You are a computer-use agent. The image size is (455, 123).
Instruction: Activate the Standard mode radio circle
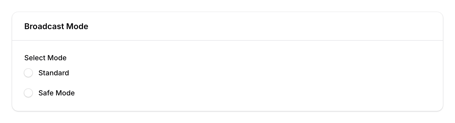pyautogui.click(x=28, y=73)
